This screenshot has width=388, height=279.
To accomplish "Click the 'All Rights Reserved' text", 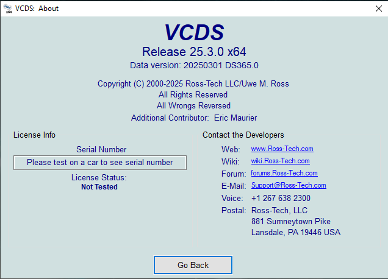I will [193, 94].
